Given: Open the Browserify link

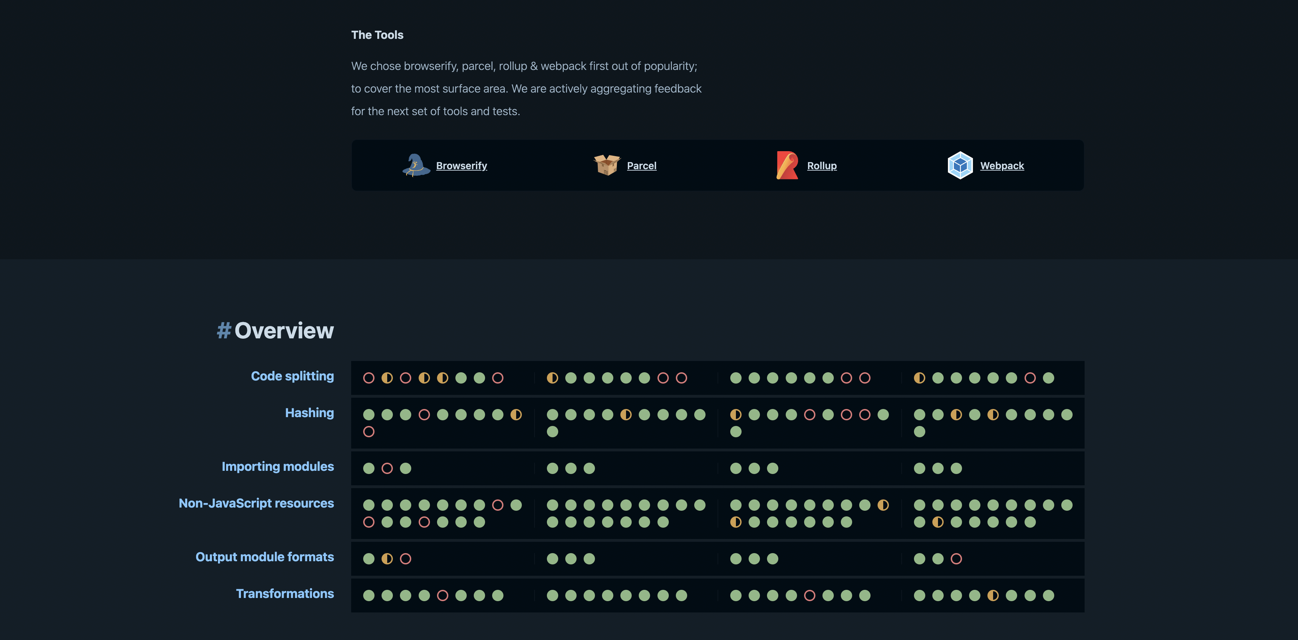Looking at the screenshot, I should click(x=461, y=166).
